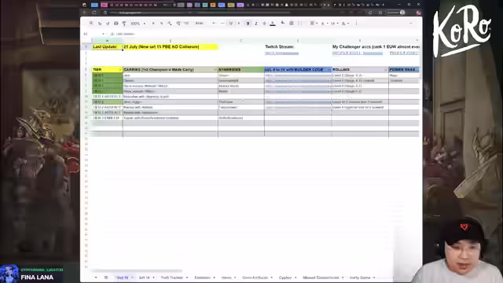Open vertical align options
The image size is (503, 283).
(324, 24)
